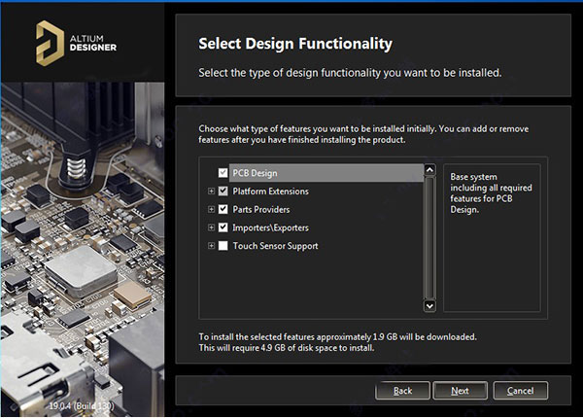Select the Platform Extensions label
This screenshot has width=583, height=418.
click(270, 192)
